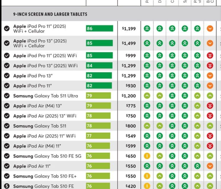The image size is (221, 189).
Task: Click the $1,200 price
Action: [x=129, y=96]
